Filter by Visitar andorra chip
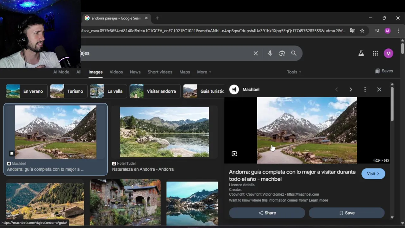This screenshot has height=228, width=405. tap(155, 91)
